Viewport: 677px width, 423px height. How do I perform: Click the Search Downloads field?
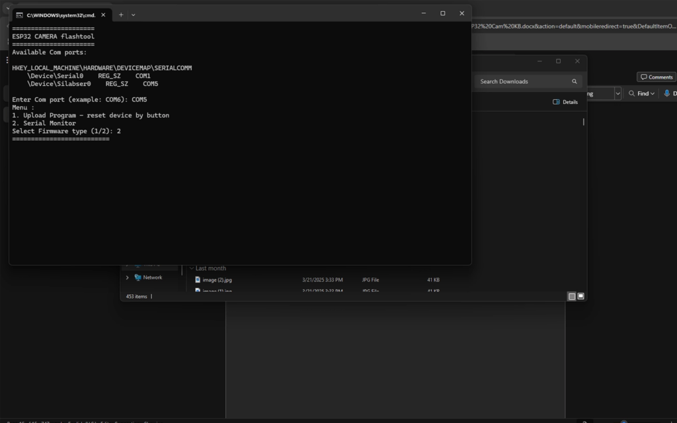pos(522,81)
